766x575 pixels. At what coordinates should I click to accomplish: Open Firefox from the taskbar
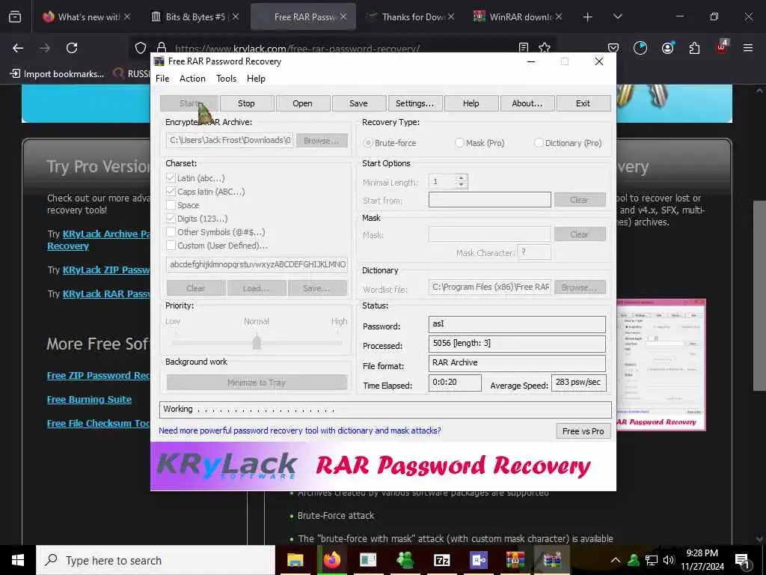point(331,560)
